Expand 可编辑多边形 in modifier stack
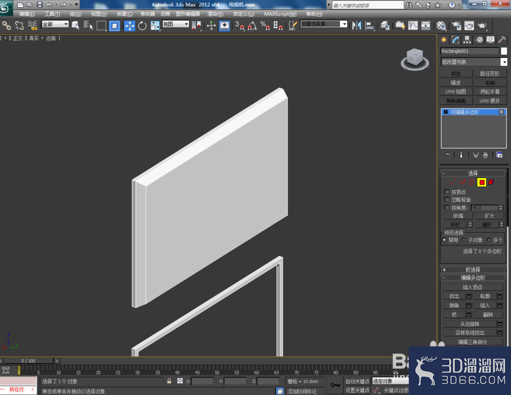This screenshot has width=511, height=395. [x=446, y=112]
